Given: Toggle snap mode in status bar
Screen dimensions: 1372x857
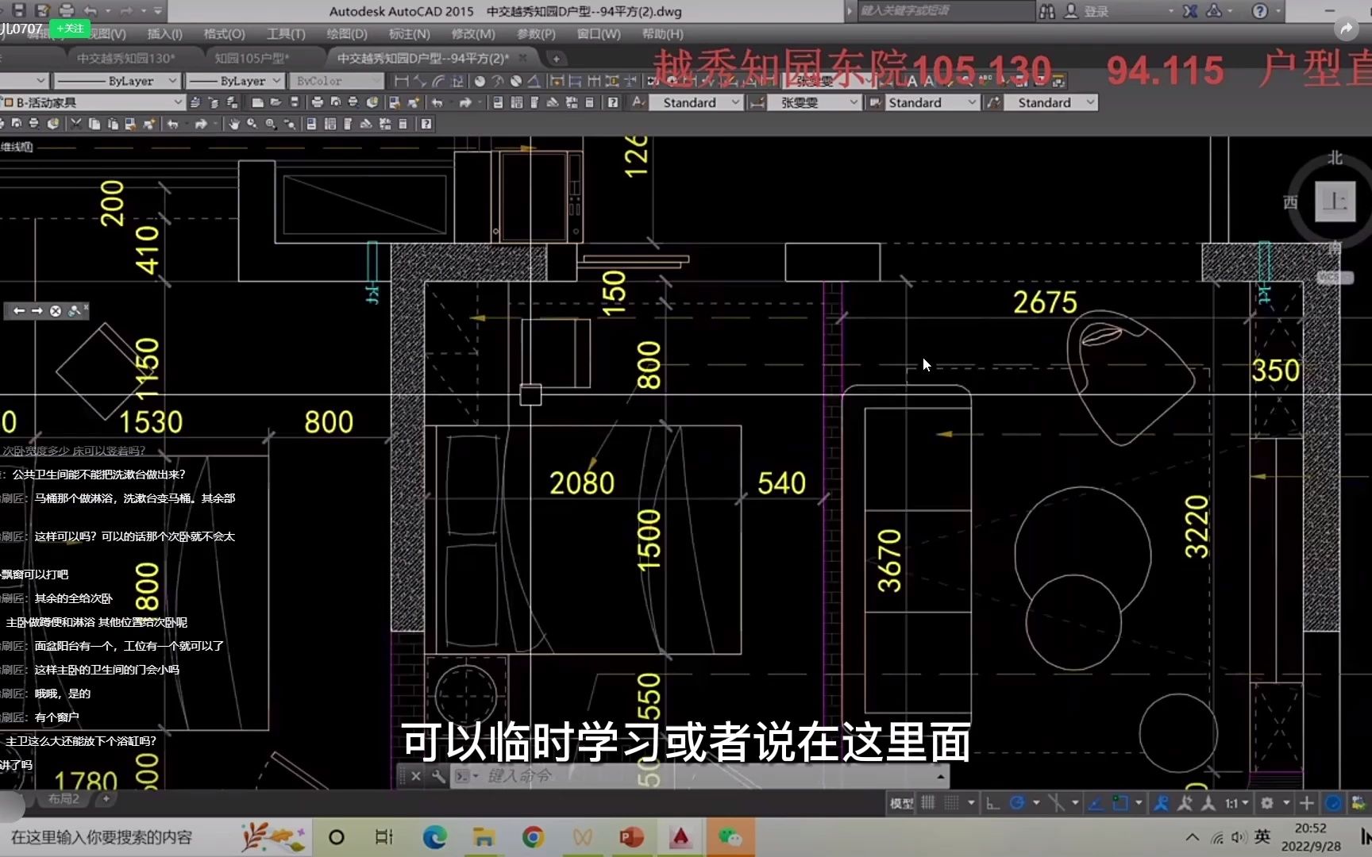Looking at the screenshot, I should 951,803.
